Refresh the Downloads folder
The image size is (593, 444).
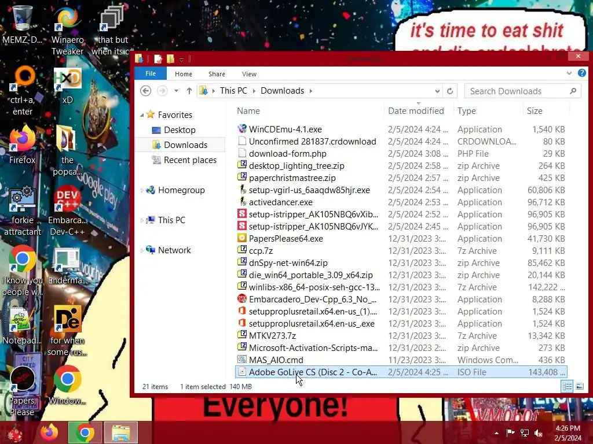point(449,91)
